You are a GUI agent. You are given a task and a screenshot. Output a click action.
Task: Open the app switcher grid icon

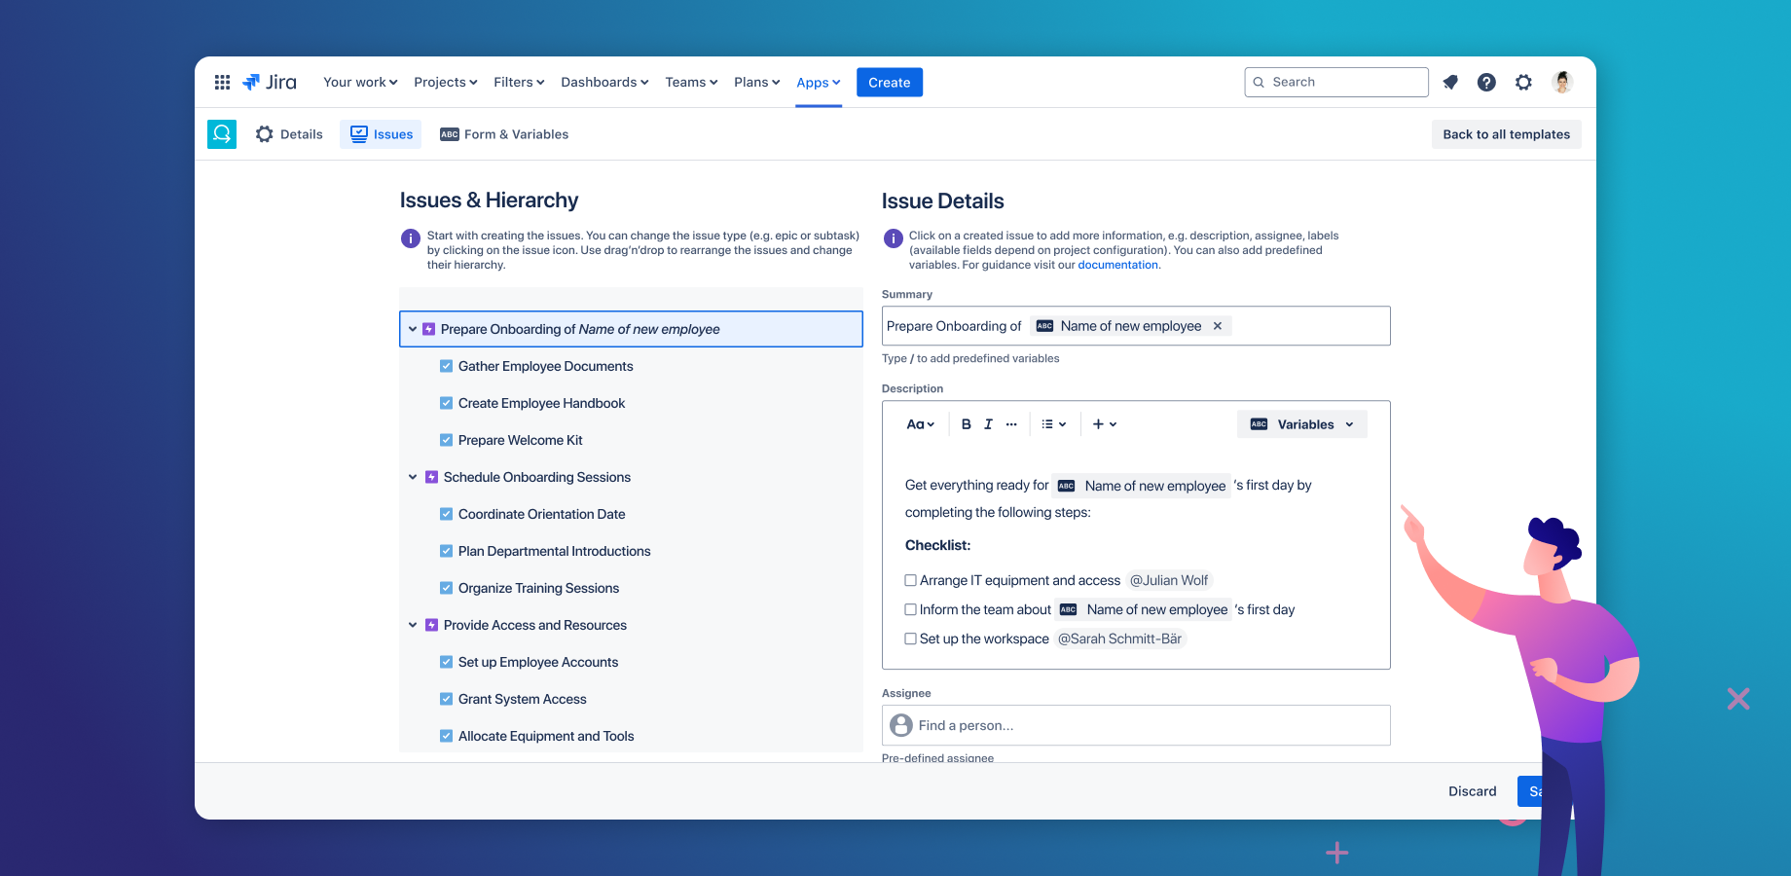tap(222, 83)
